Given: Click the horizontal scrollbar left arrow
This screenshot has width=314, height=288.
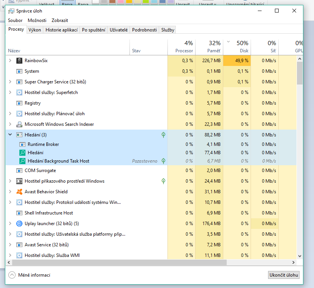Looking at the screenshot, I should pyautogui.click(x=9, y=262).
